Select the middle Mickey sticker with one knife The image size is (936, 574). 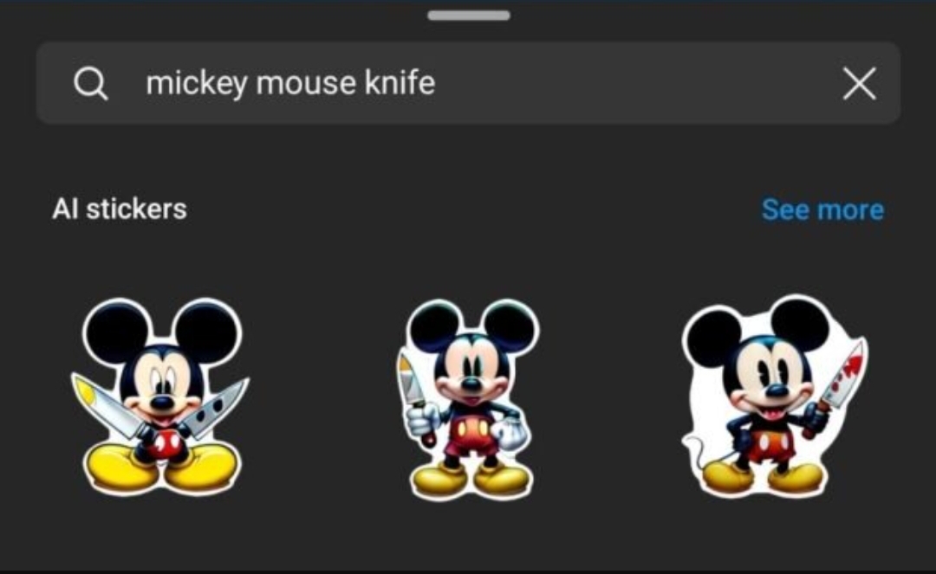tap(468, 399)
